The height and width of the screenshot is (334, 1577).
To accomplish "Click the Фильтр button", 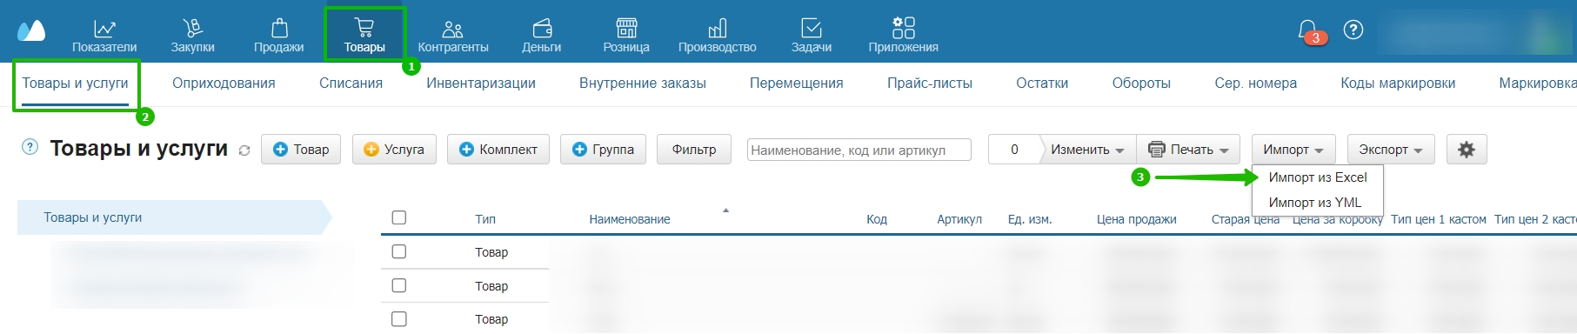I will coord(694,150).
